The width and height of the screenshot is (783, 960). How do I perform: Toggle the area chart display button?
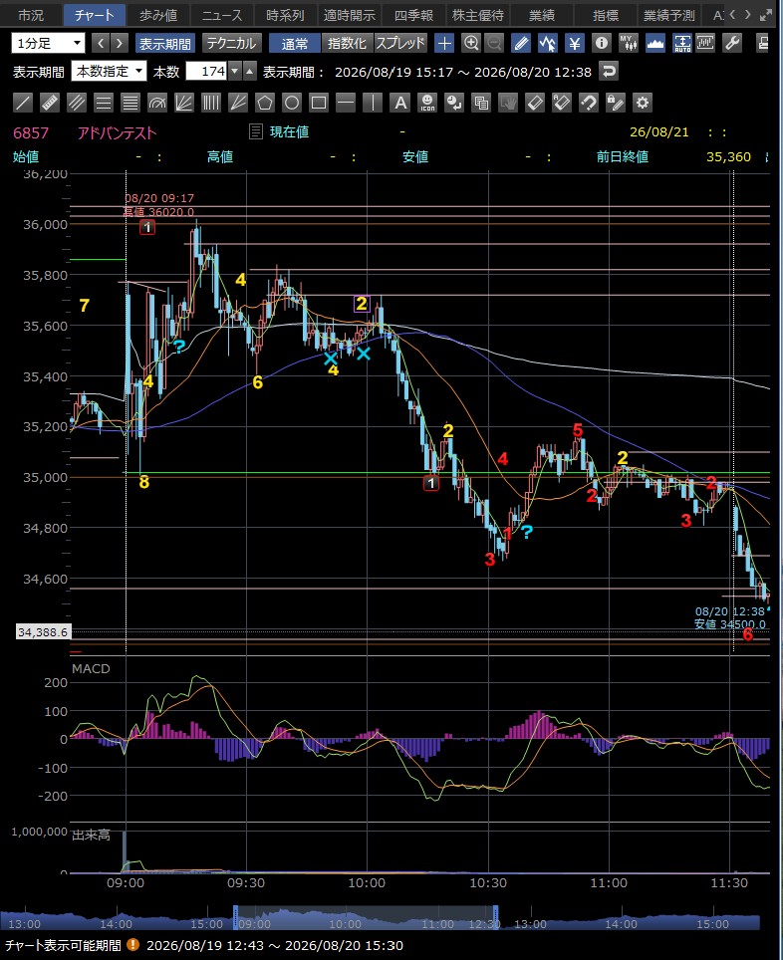pyautogui.click(x=654, y=43)
